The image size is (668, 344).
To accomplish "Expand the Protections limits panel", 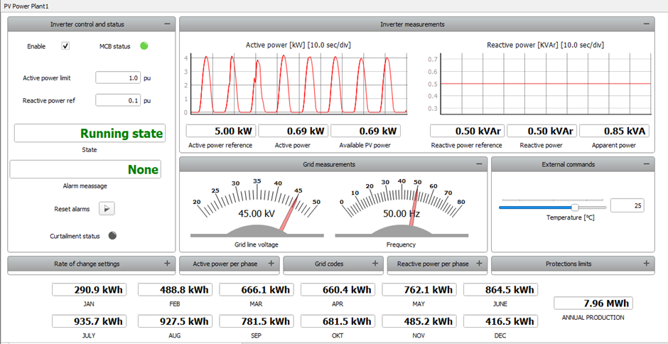I will pos(646,264).
